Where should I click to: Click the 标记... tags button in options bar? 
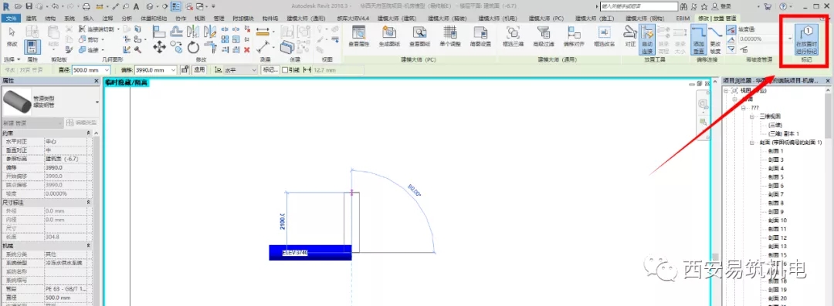pyautogui.click(x=270, y=70)
